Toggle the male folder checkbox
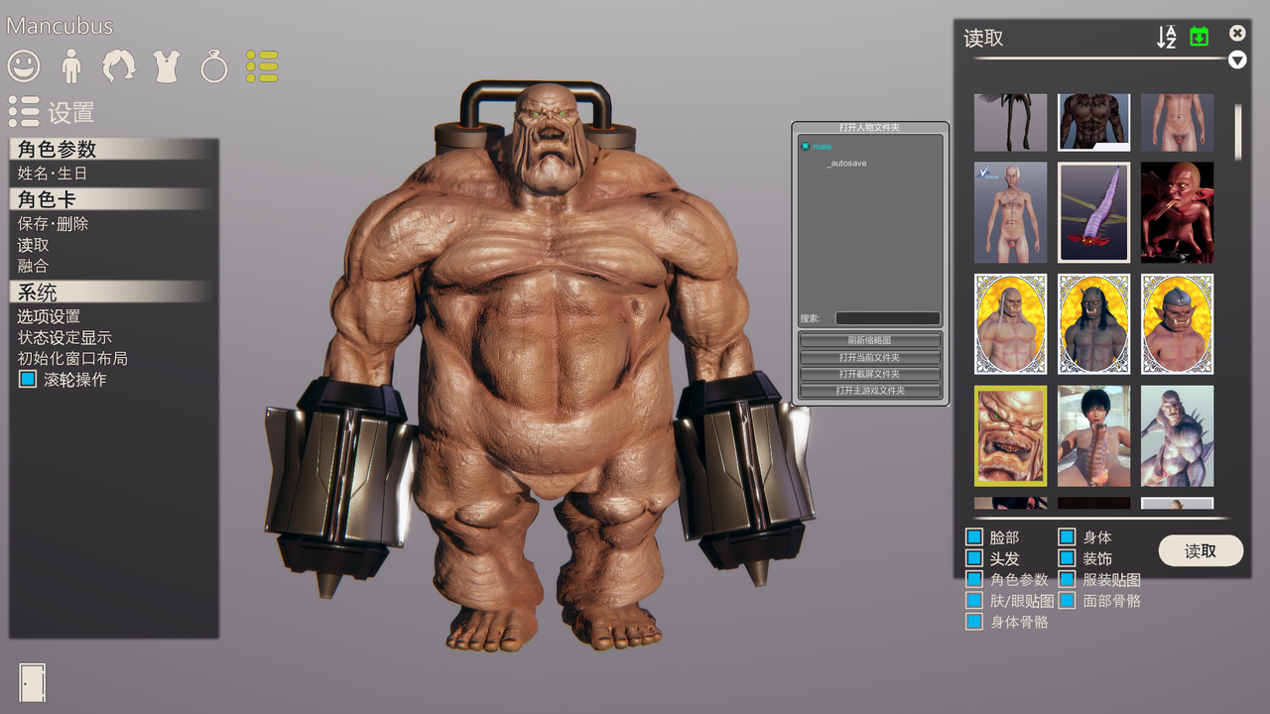Image resolution: width=1270 pixels, height=714 pixels. [x=806, y=146]
